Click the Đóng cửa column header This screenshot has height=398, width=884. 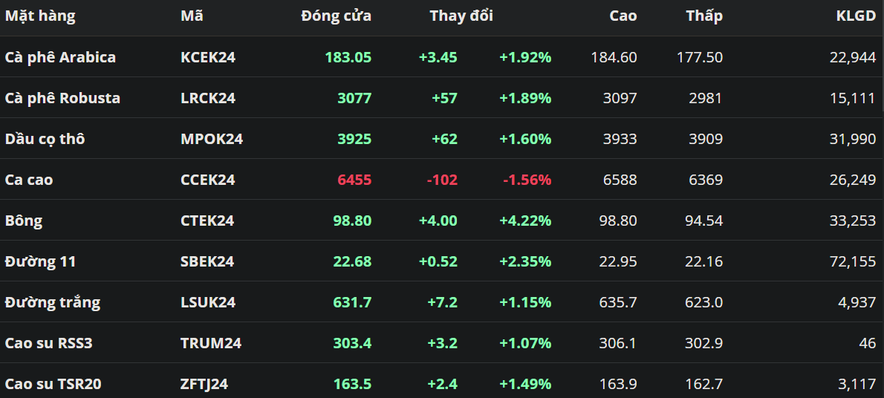click(336, 16)
